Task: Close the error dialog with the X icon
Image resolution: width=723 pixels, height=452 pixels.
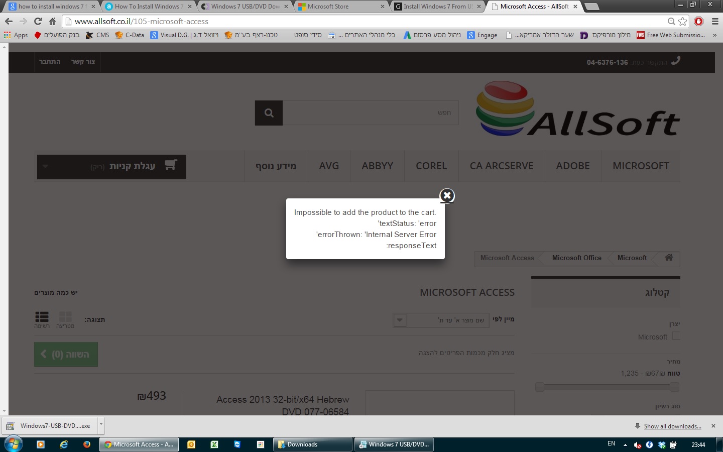Action: point(447,195)
